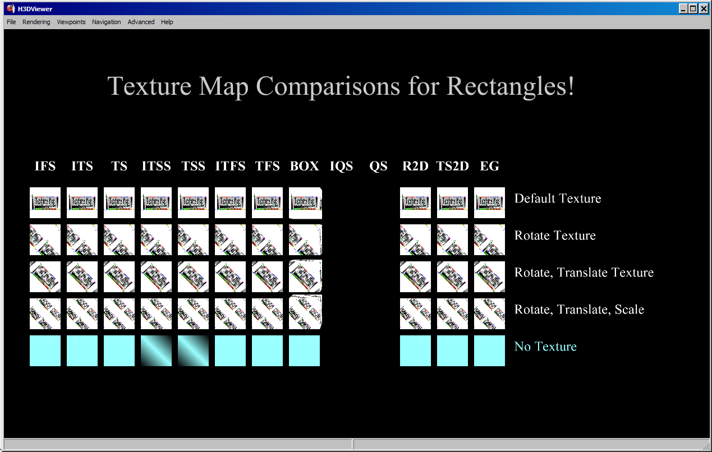This screenshot has height=452, width=712.
Task: Open the File menu
Action: point(11,22)
